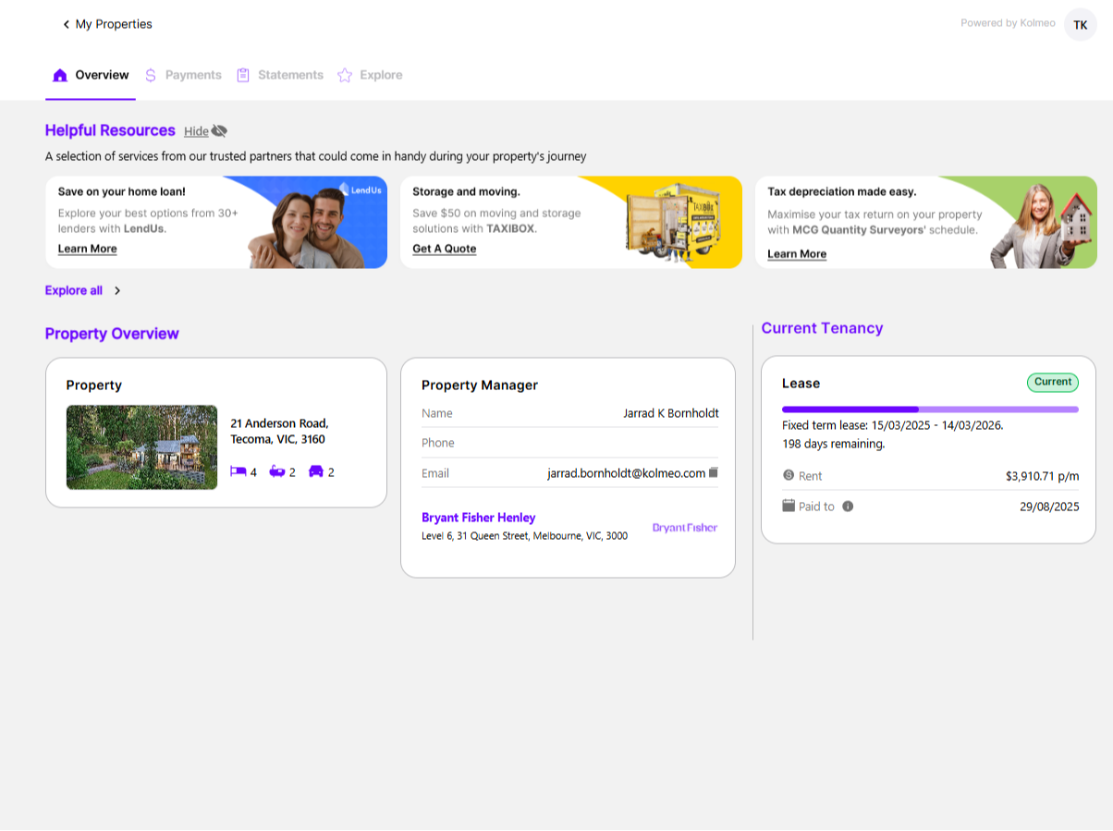
Task: Go back to My Properties
Action: click(x=106, y=24)
